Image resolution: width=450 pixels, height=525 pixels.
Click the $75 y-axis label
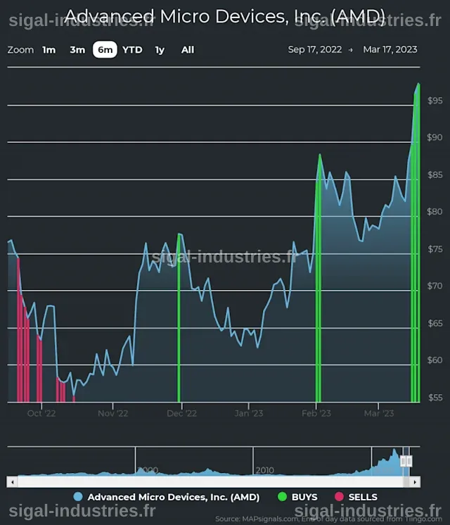coord(435,249)
